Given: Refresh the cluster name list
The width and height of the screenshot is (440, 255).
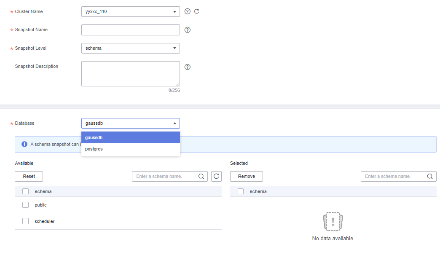Looking at the screenshot, I should (x=196, y=11).
